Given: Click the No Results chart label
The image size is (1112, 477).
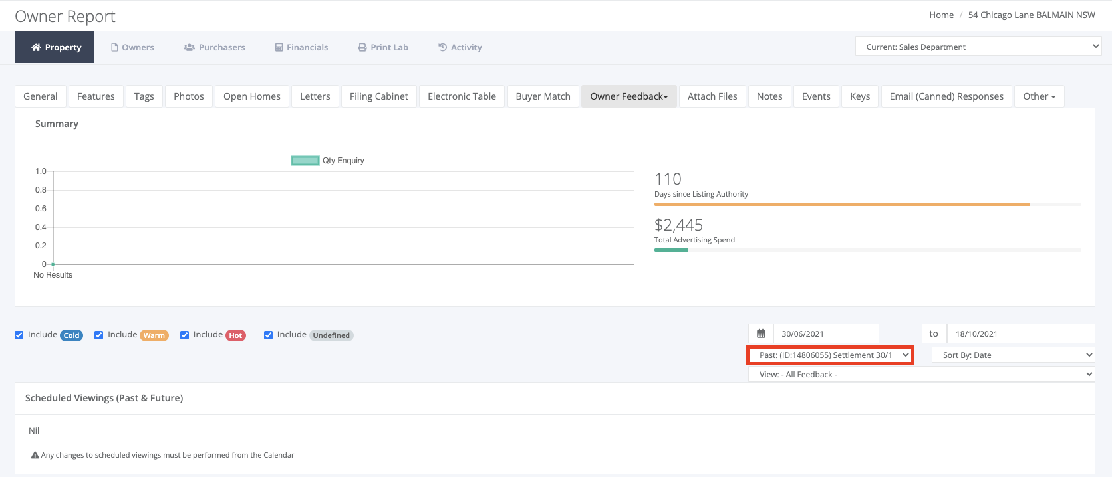Looking at the screenshot, I should point(53,275).
